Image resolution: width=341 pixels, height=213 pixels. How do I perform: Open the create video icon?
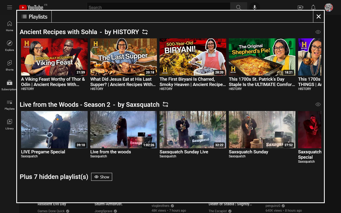pyautogui.click(x=301, y=7)
